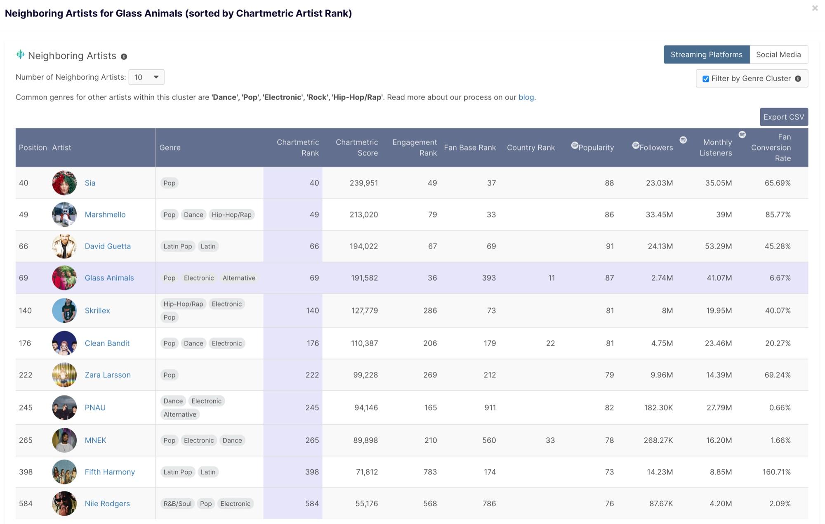Click the Alternative tag in PNAU's row

(x=180, y=415)
